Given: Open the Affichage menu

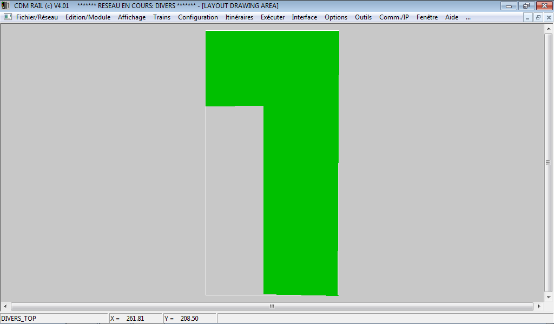Looking at the screenshot, I should pyautogui.click(x=132, y=17).
